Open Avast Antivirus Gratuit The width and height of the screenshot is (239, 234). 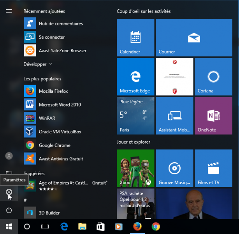[x=53, y=159]
